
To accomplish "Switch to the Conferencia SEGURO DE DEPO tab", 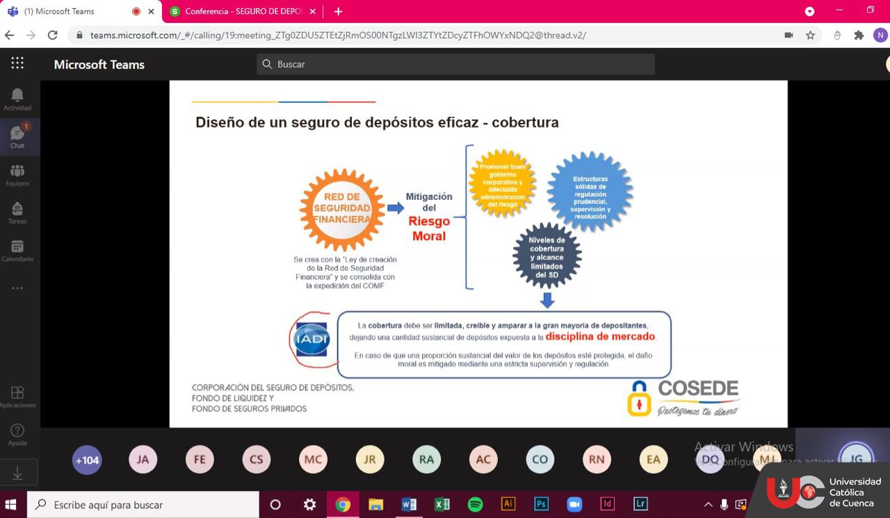I will pyautogui.click(x=242, y=11).
